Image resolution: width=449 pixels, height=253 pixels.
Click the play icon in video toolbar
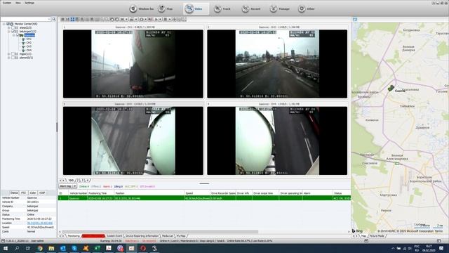coord(156,19)
